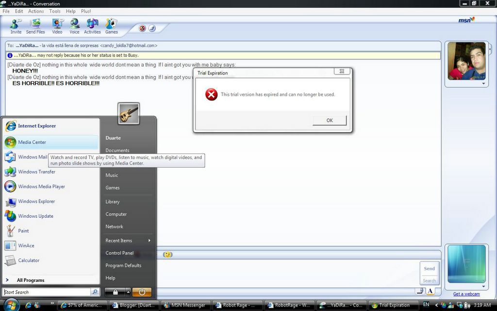Open Documents in Start menu

pos(117,151)
